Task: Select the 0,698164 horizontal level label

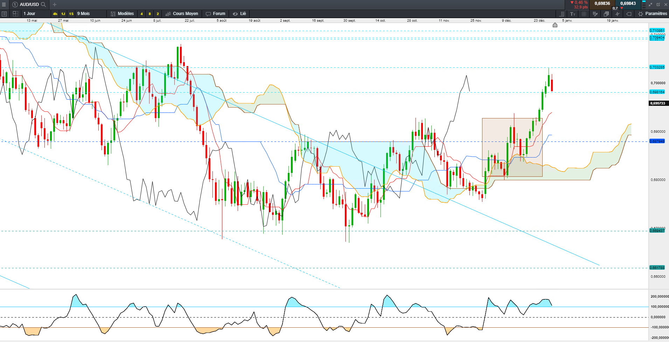Action: click(x=657, y=92)
